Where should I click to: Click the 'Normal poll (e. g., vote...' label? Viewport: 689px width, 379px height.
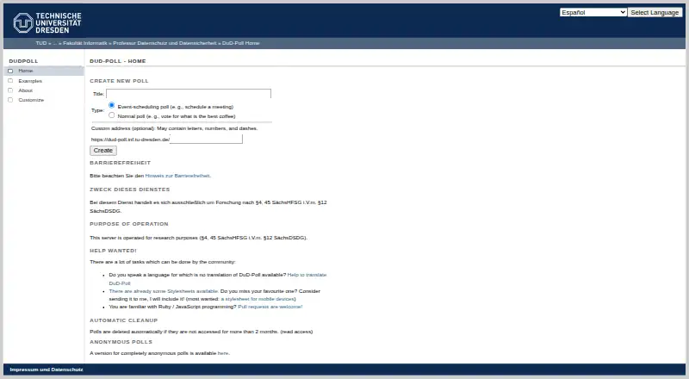click(x=177, y=116)
